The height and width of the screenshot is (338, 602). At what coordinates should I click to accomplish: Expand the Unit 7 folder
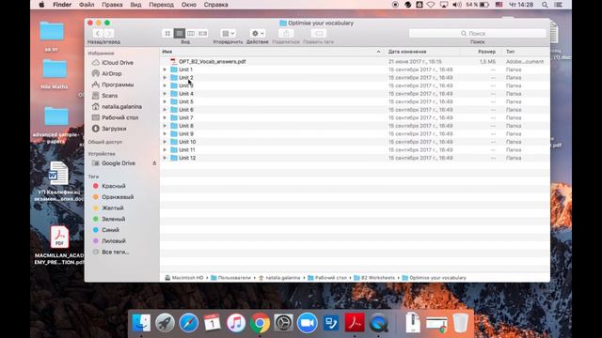pos(165,118)
